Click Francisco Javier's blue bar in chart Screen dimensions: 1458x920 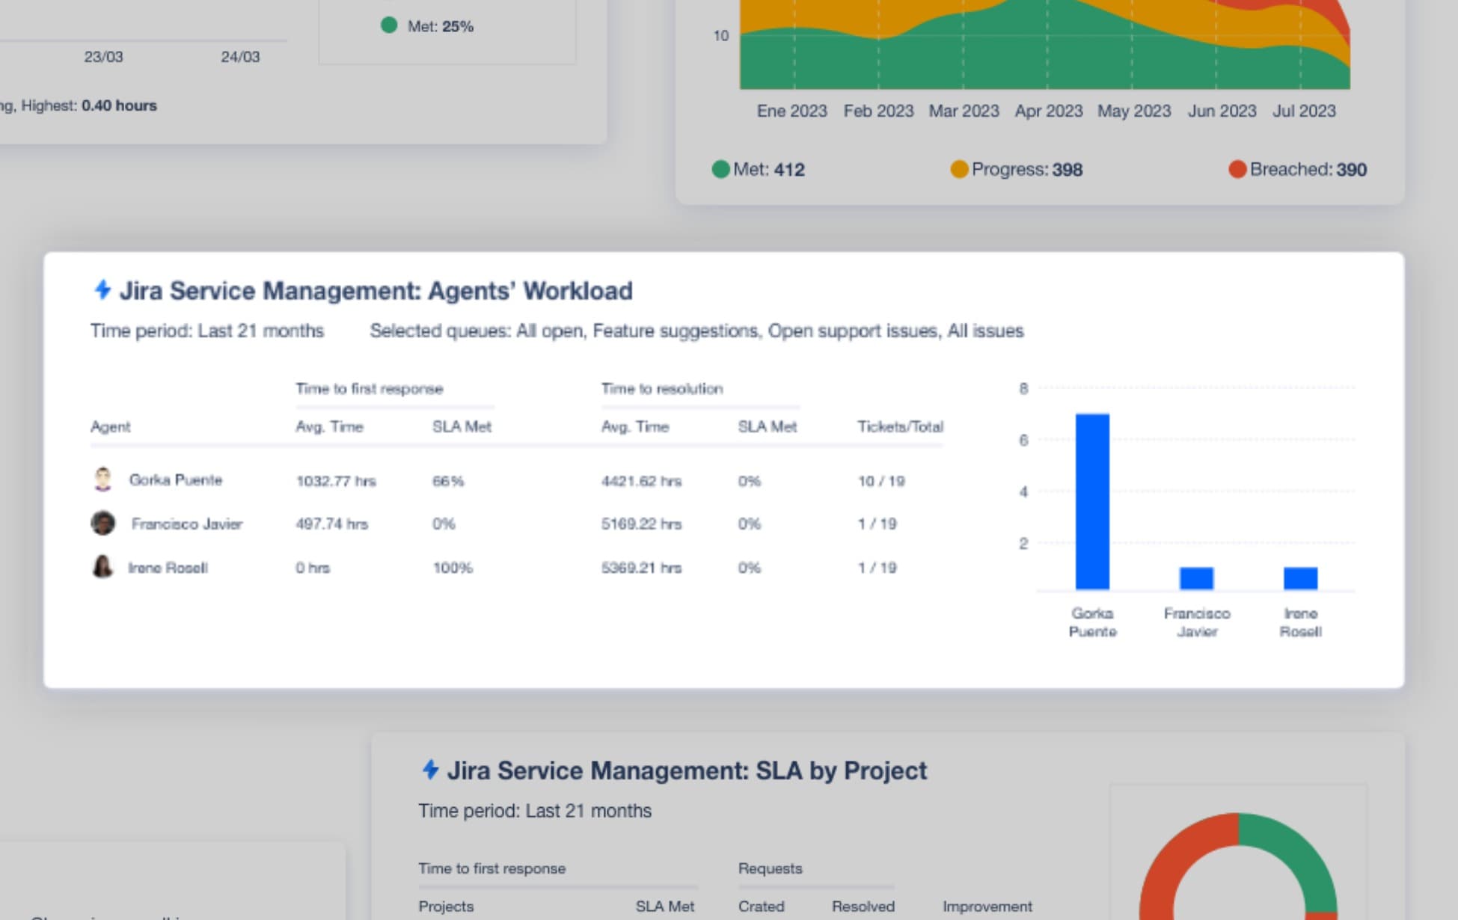click(x=1196, y=578)
